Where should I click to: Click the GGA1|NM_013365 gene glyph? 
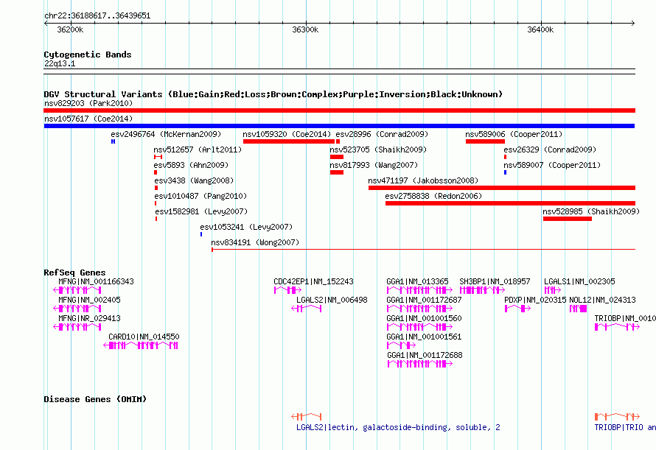419,290
